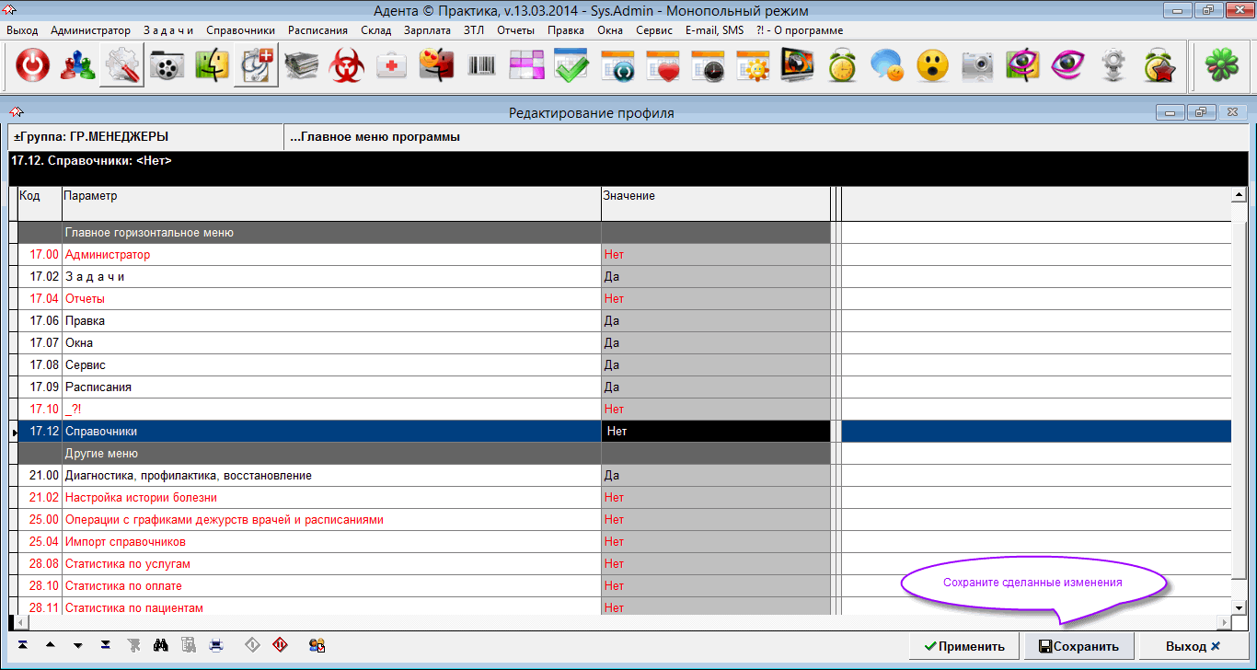Click the green alarm clock toolbar icon

[x=842, y=66]
